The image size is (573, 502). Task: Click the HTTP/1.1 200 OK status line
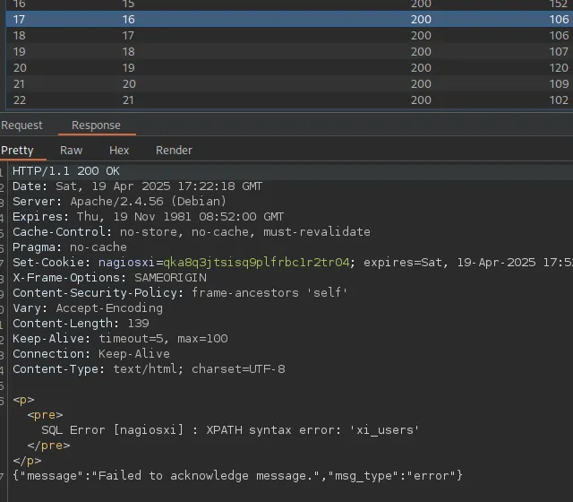tap(66, 171)
